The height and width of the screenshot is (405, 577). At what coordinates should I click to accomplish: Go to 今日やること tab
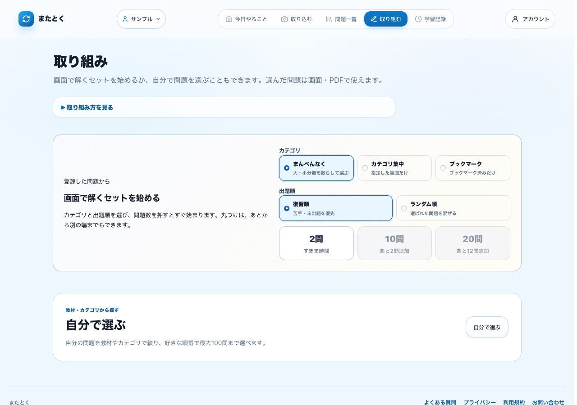[x=247, y=19]
